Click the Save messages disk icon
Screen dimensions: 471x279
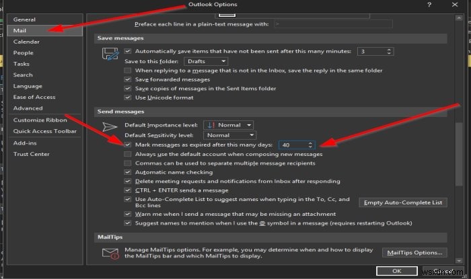pyautogui.click(x=110, y=54)
